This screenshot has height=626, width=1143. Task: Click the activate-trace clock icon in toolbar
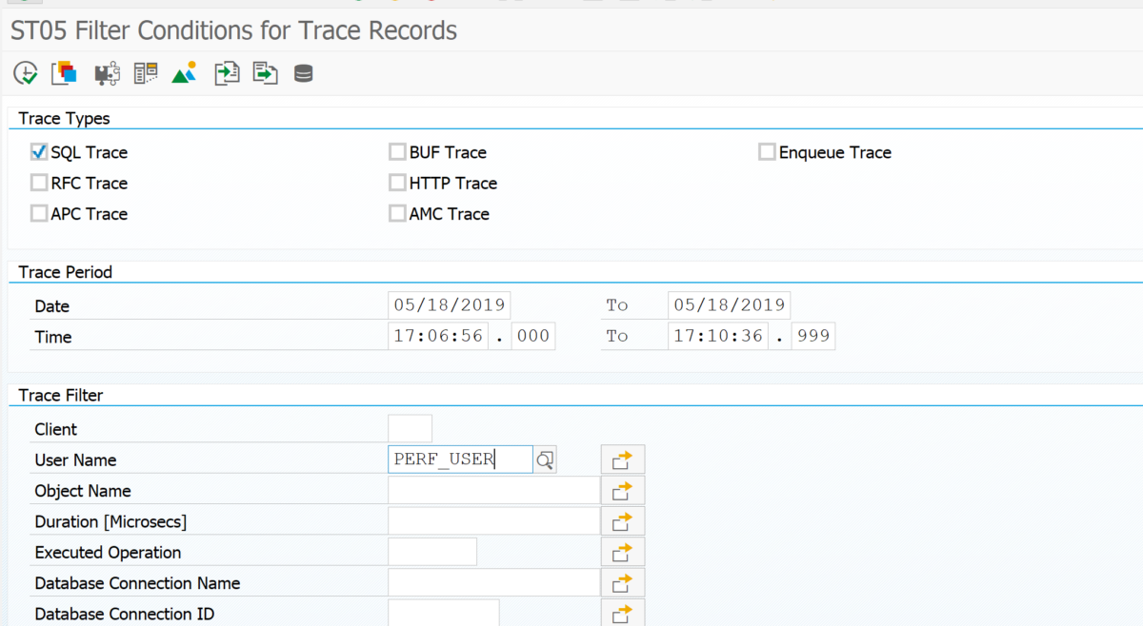pyautogui.click(x=25, y=72)
